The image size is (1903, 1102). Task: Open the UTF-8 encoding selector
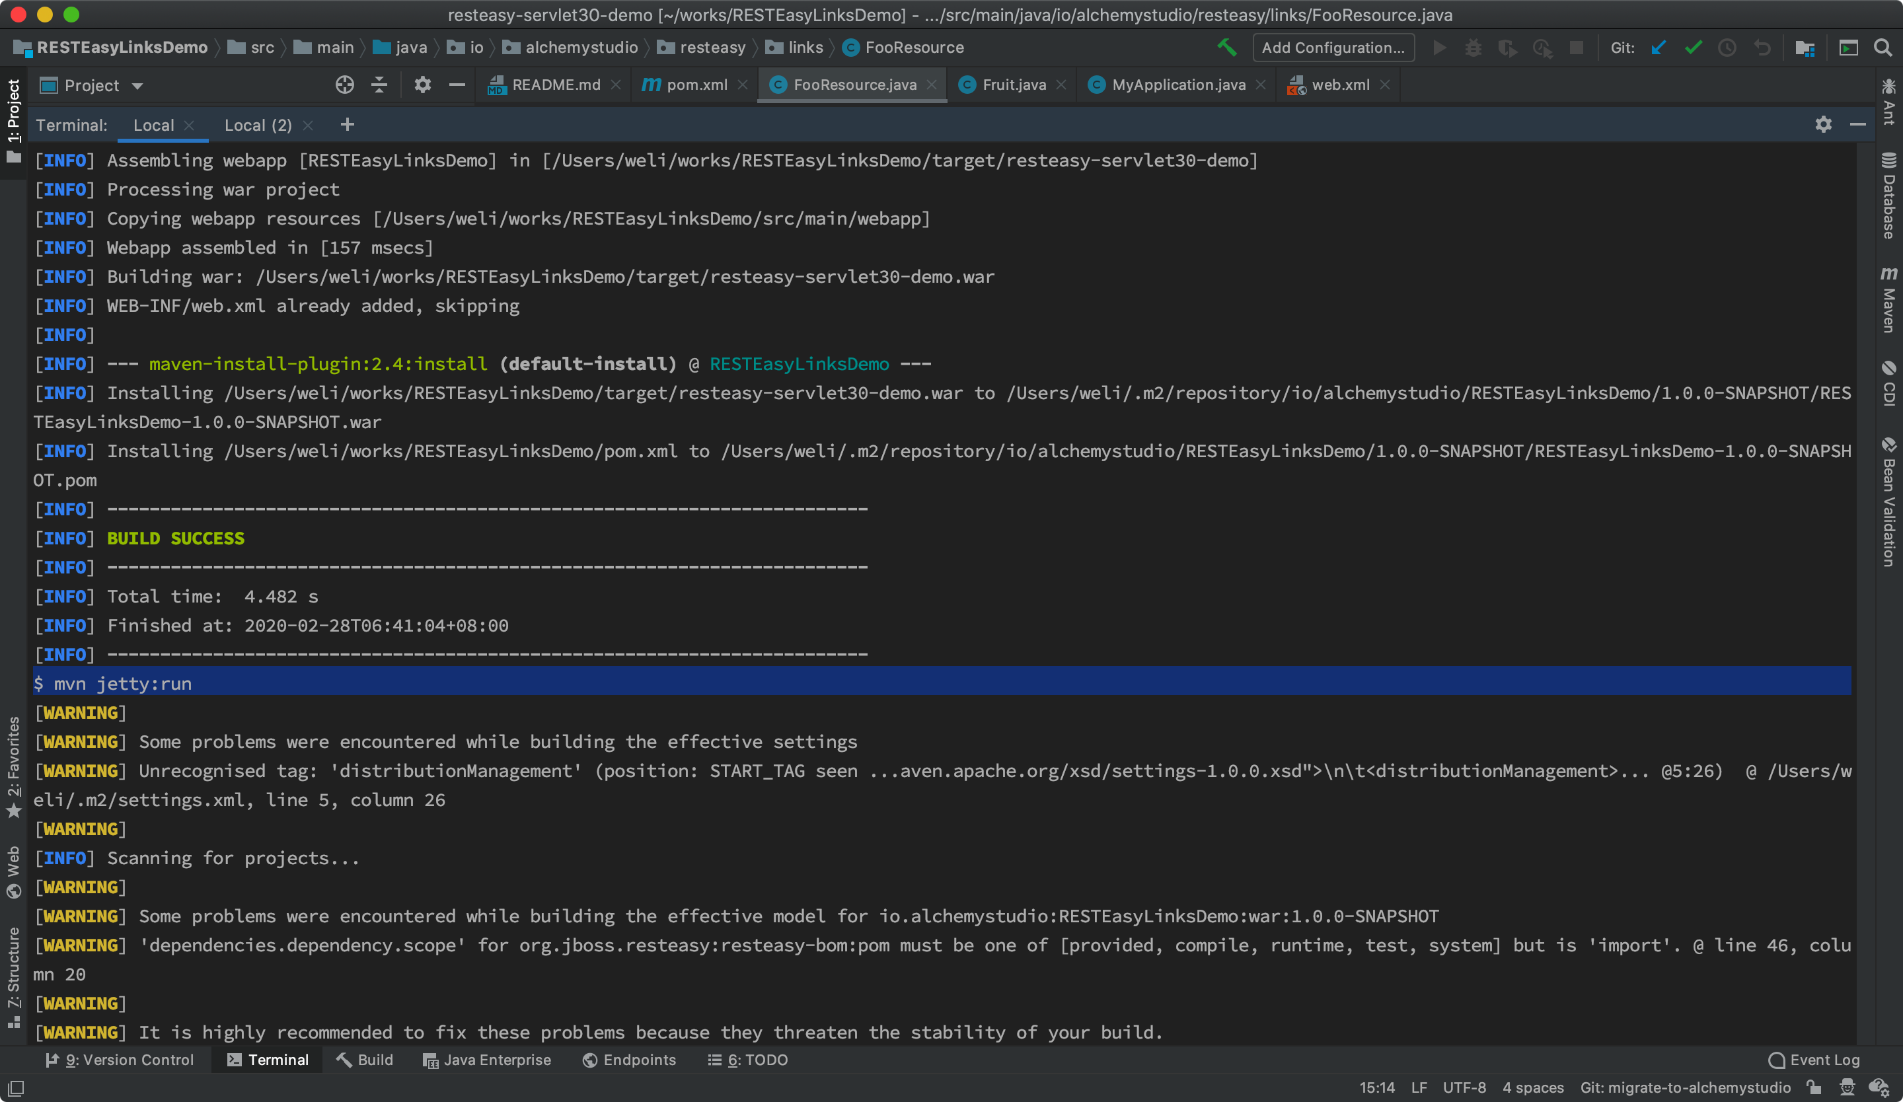point(1464,1087)
